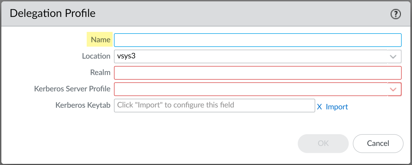Viewport: 412px width, 165px height.
Task: Click blank dialog space left of OK
Action: [x=164, y=143]
